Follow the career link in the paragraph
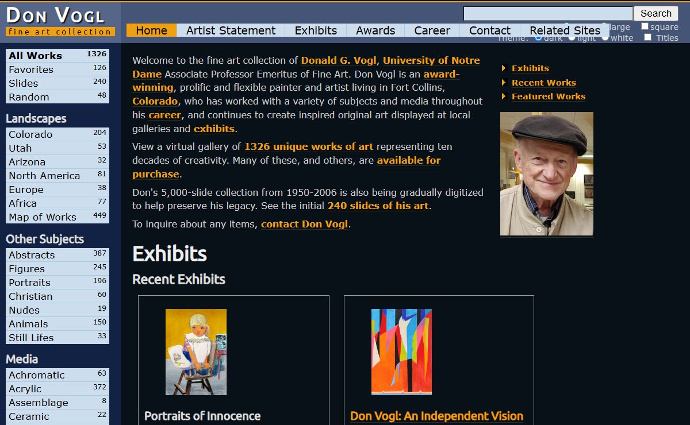Image resolution: width=690 pixels, height=425 pixels. tap(164, 115)
